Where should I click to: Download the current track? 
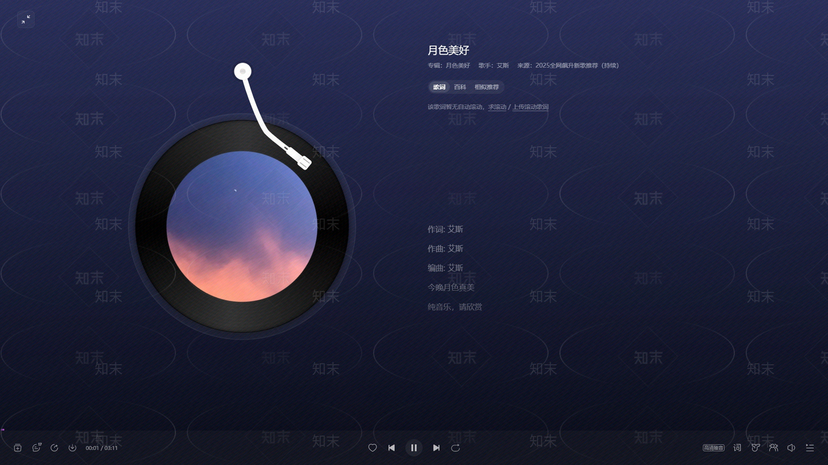click(72, 448)
